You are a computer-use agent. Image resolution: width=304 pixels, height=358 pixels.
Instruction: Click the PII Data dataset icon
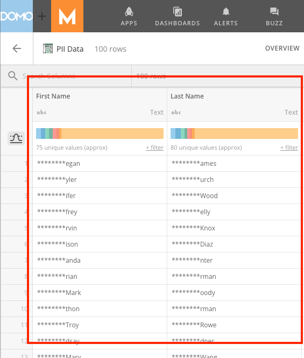48,48
